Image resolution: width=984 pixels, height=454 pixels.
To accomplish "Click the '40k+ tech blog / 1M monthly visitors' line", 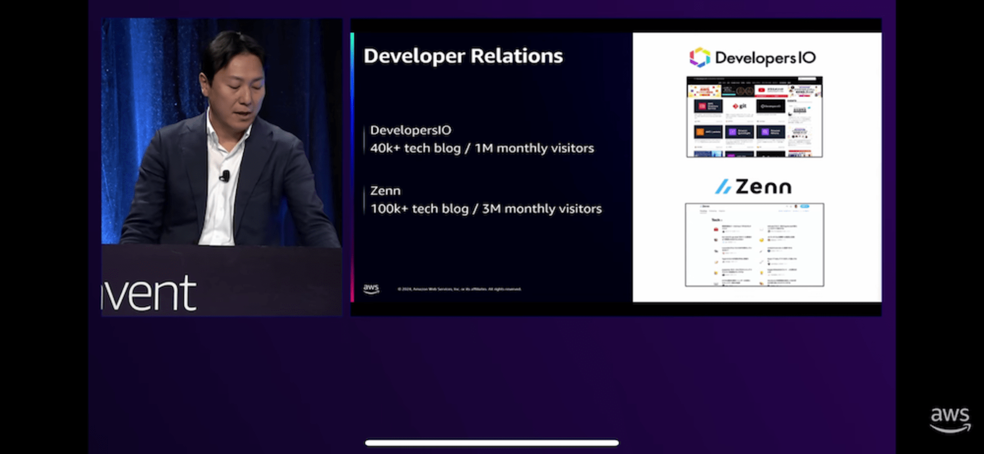I will pos(482,148).
